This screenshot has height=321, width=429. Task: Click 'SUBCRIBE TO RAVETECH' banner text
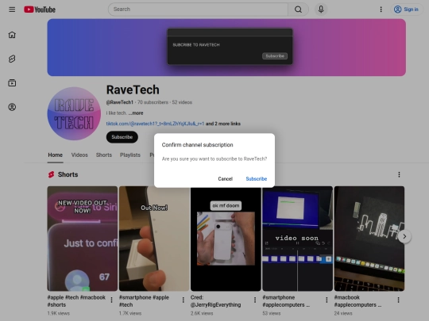[x=196, y=44]
